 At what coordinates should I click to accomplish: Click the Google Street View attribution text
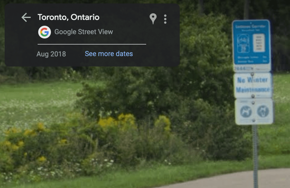[x=84, y=32]
